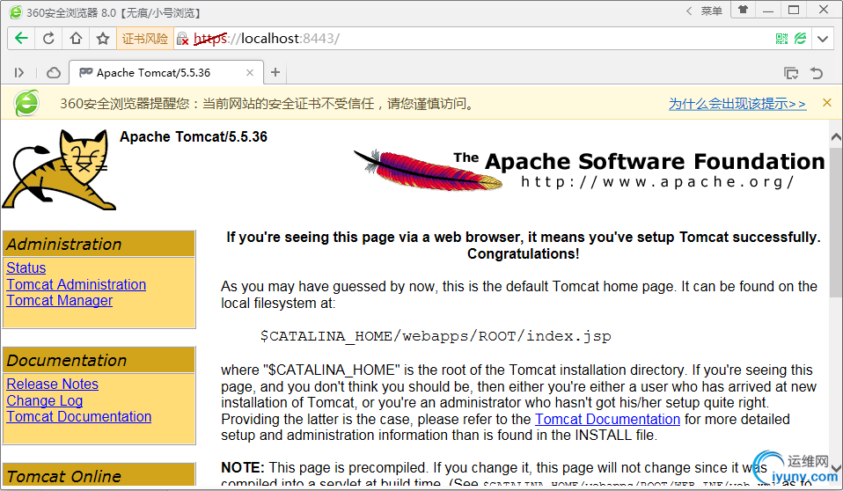Open the Status link
Viewport: 843px width, 491px height.
tap(26, 267)
